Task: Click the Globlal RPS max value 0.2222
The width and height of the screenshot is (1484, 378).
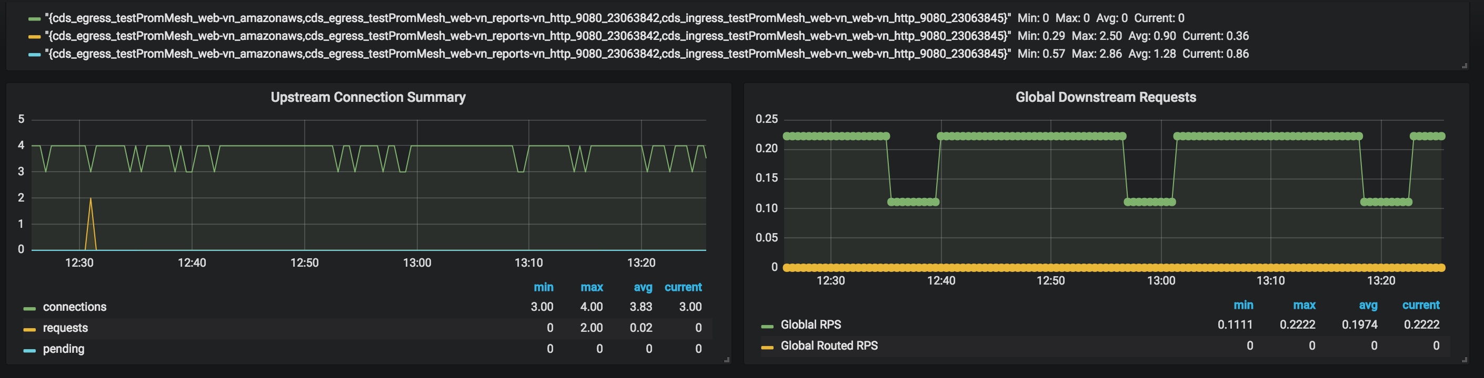Action: pyautogui.click(x=1297, y=324)
